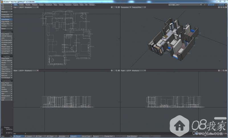Open the Perspective view type dropdown

coord(125,7)
